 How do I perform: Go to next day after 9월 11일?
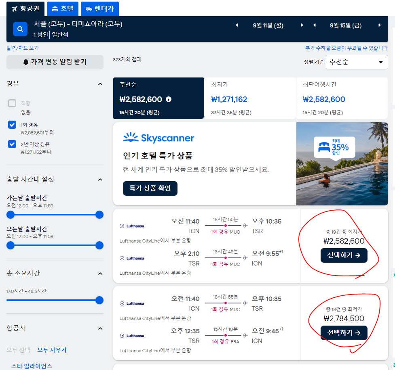click(x=302, y=25)
